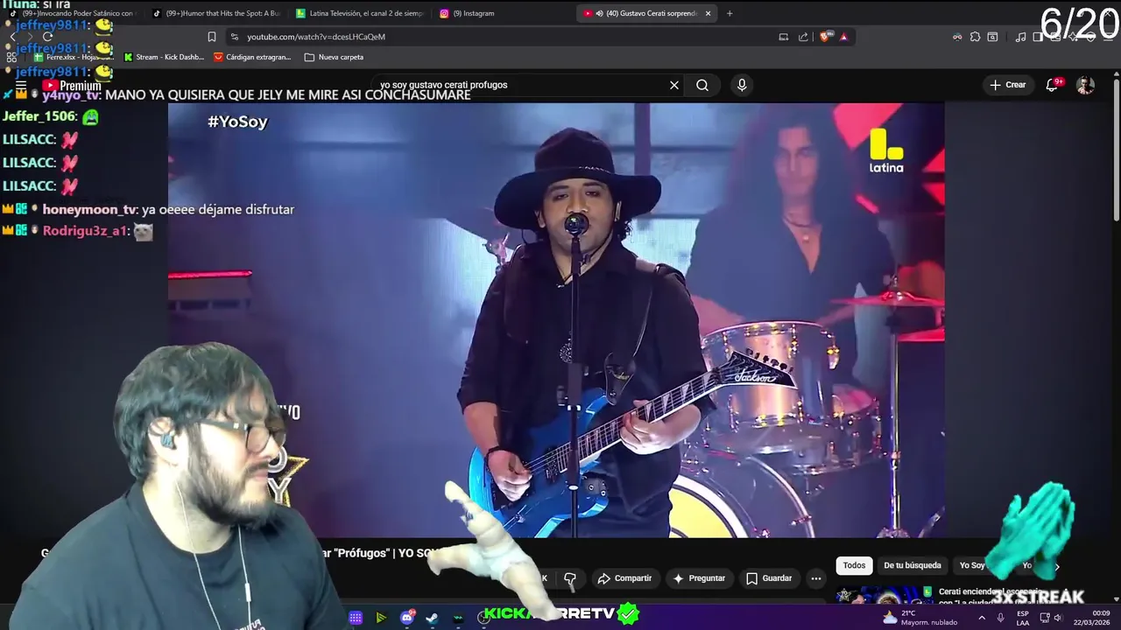Click the taskbar speaker volume icon
1121x630 pixels.
[x=1058, y=618]
